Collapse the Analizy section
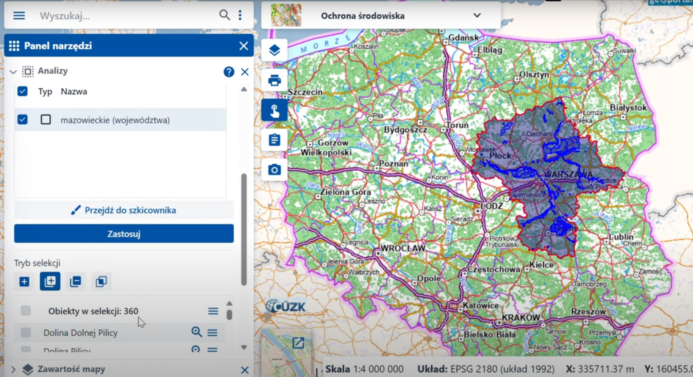Image resolution: width=693 pixels, height=377 pixels. [x=13, y=72]
